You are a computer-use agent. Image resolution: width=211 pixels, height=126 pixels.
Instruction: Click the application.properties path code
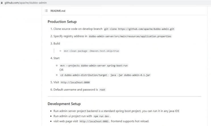(130, 36)
